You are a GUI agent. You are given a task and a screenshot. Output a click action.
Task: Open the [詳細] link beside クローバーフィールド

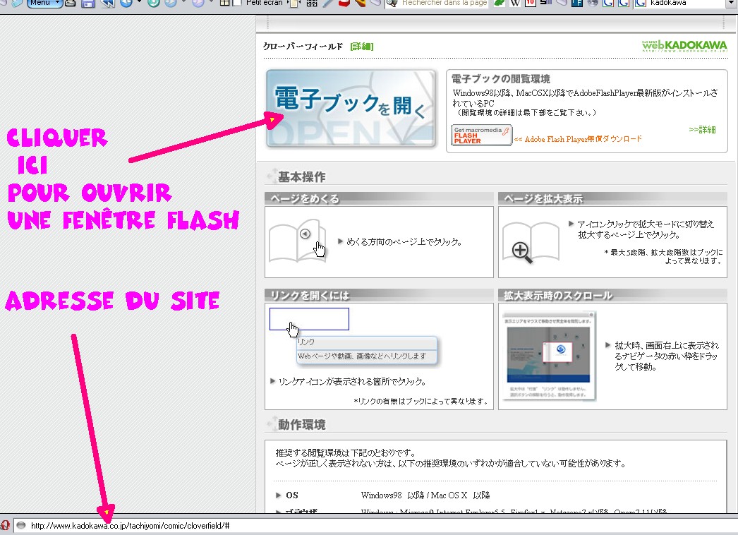[362, 46]
